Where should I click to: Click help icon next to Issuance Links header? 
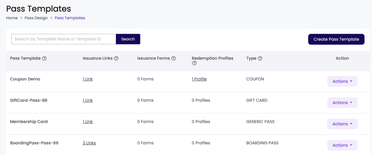[x=116, y=59]
